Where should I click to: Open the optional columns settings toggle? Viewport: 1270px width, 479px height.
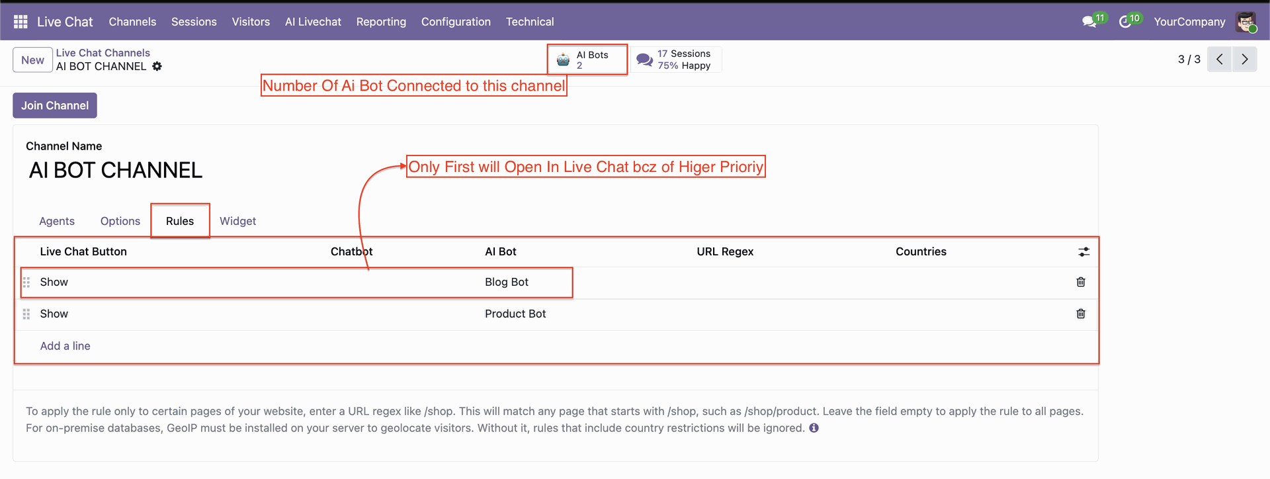click(x=1083, y=252)
